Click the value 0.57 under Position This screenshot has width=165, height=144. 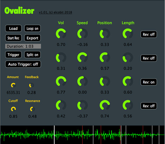[x=105, y=68]
